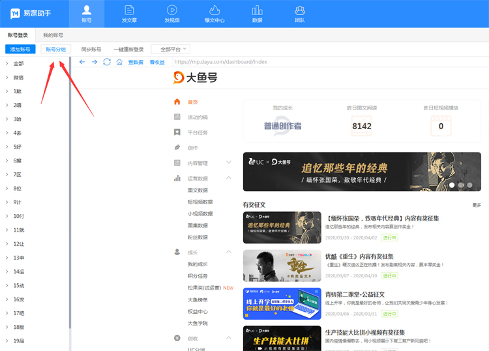Open the 账号 account section icon
Screen dimensions: 489x351
pos(86,14)
